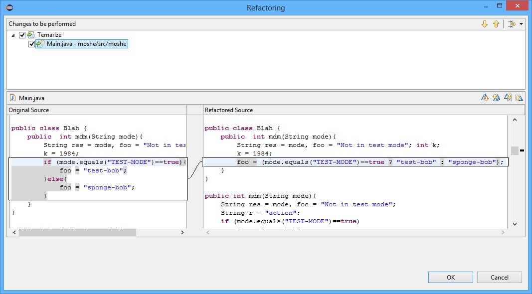532x294 pixels.
Task: Open the filter changes dropdown arrow
Action: click(521, 24)
